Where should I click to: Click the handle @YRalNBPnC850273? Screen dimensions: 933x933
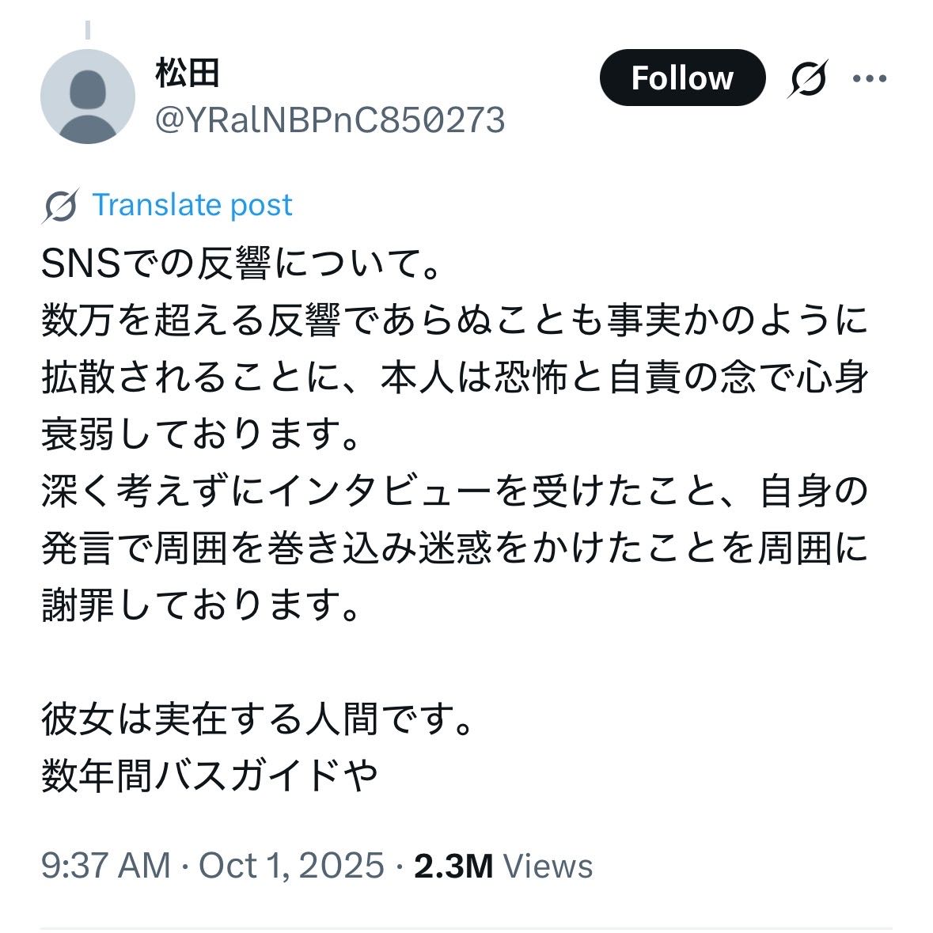[x=329, y=120]
